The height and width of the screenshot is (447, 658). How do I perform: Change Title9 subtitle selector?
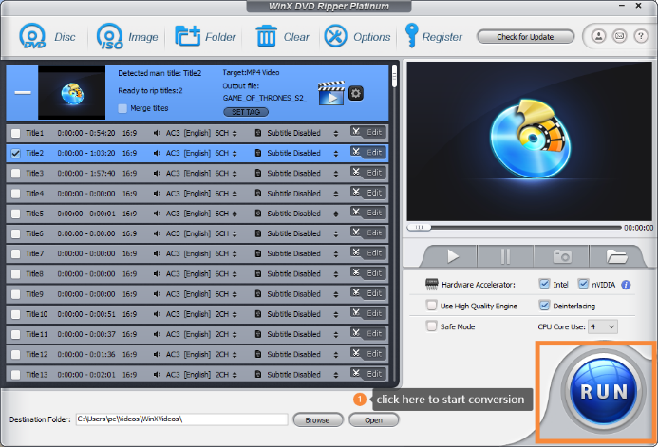(336, 294)
